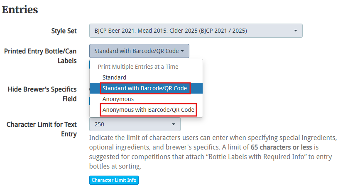Open the Character Limit 250 dropdown
343x193 pixels.
(x=135, y=124)
